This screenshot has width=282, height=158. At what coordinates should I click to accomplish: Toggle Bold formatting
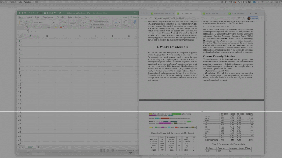click(34, 26)
